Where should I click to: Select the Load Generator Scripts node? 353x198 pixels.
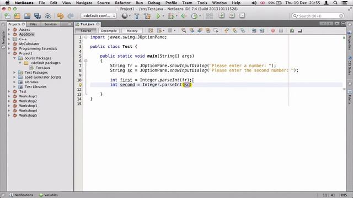(x=43, y=77)
